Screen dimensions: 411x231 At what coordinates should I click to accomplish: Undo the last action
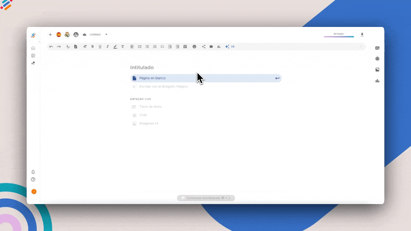pos(51,47)
